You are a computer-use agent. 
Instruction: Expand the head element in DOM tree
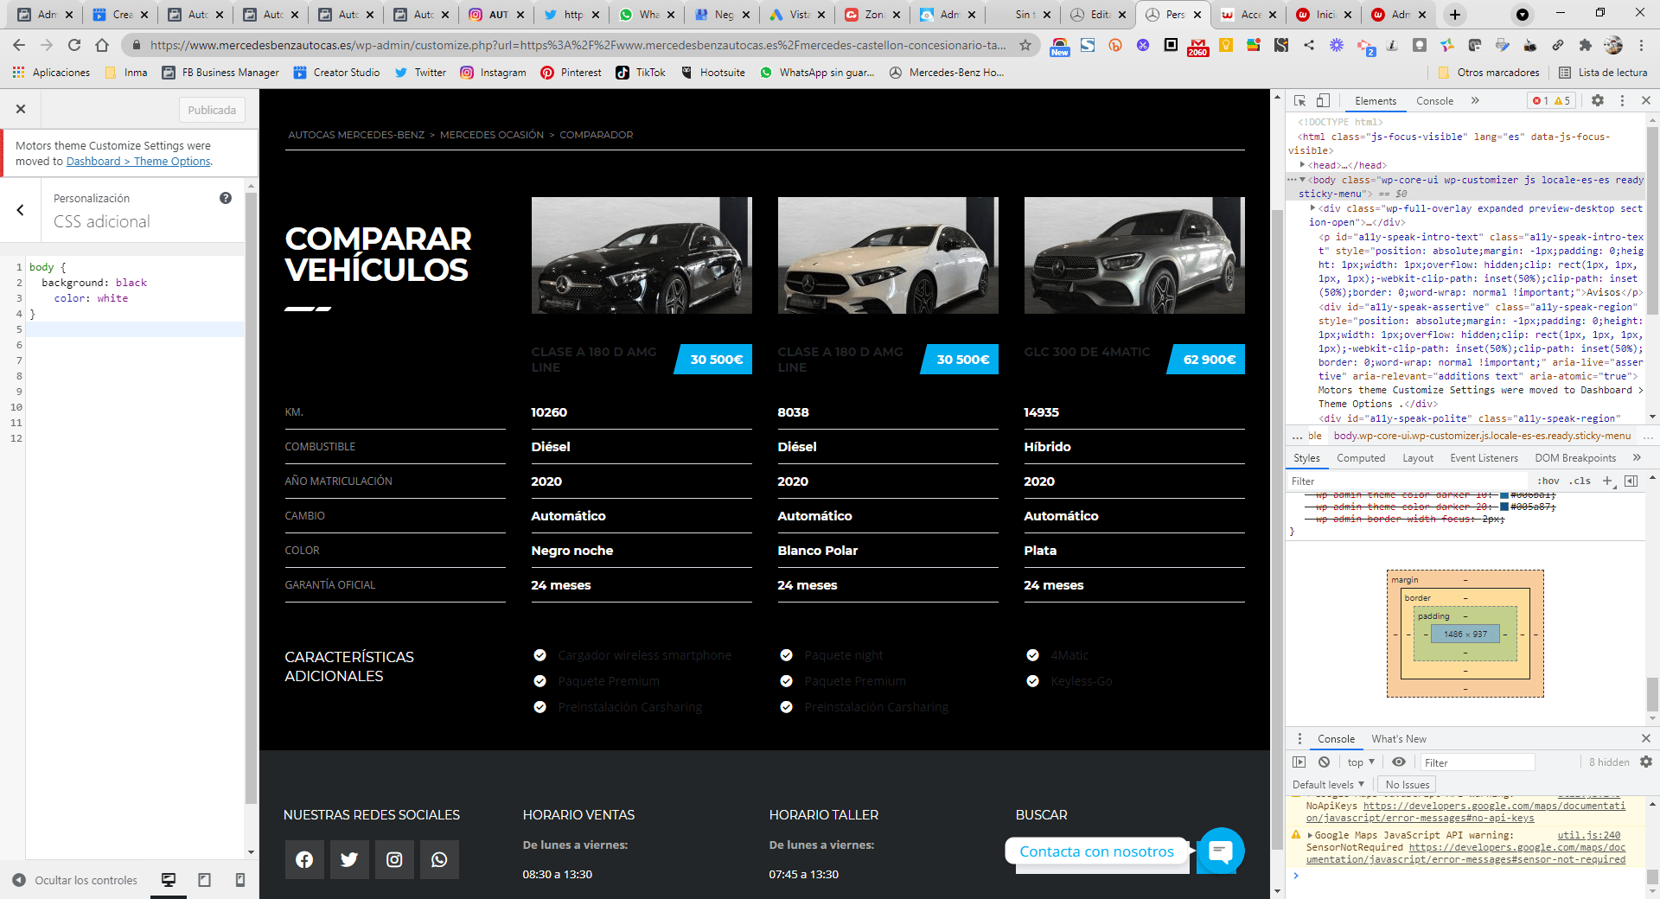1303,164
